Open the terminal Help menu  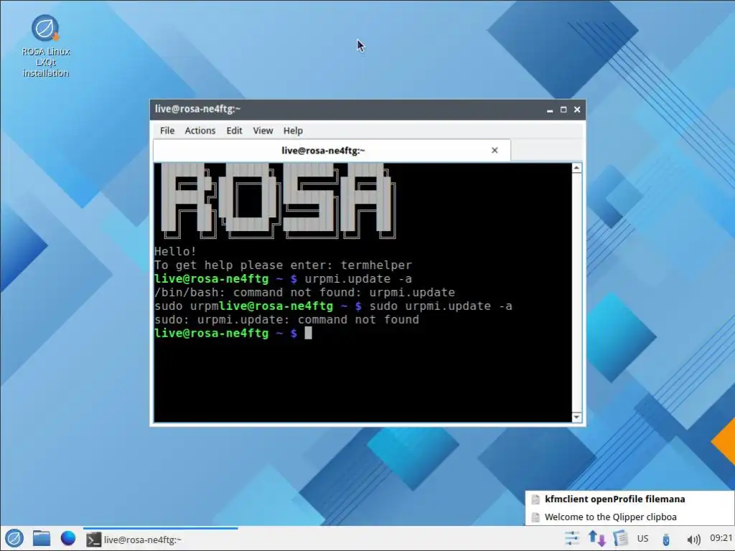pyautogui.click(x=293, y=131)
